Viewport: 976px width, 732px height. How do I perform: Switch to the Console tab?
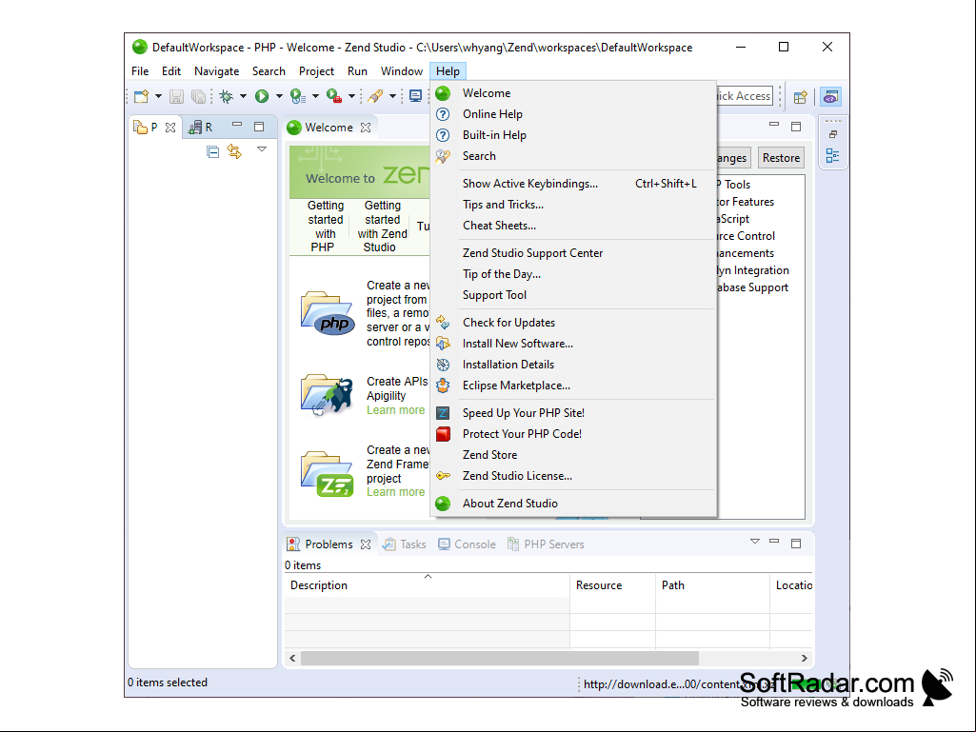coord(467,544)
